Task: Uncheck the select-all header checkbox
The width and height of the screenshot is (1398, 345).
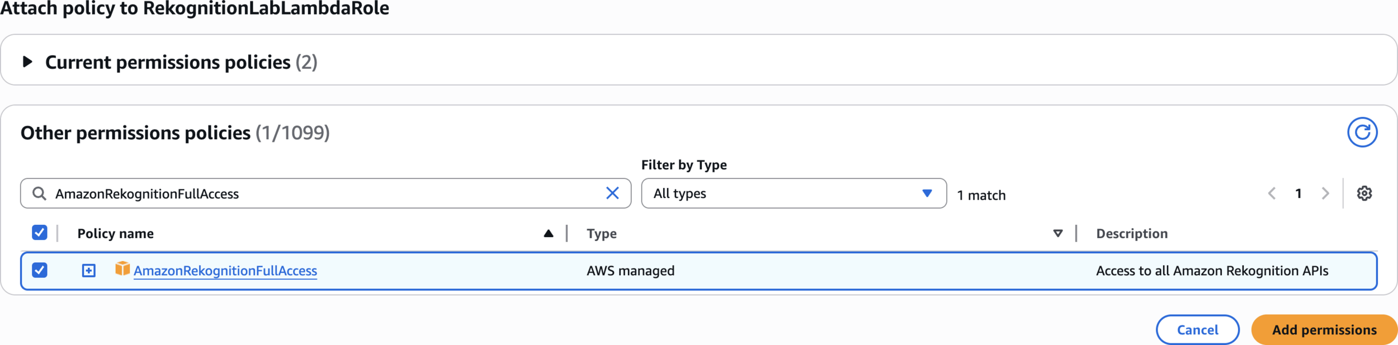Action: pyautogui.click(x=40, y=233)
